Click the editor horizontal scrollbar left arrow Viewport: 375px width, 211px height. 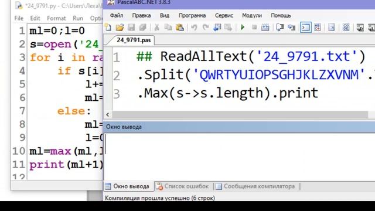pyautogui.click(x=108, y=115)
